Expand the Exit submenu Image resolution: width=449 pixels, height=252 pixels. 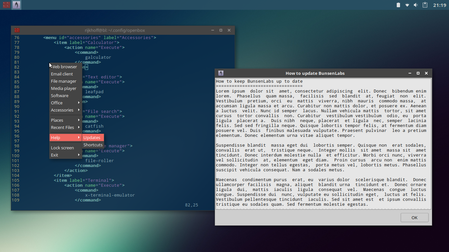pyautogui.click(x=65, y=155)
